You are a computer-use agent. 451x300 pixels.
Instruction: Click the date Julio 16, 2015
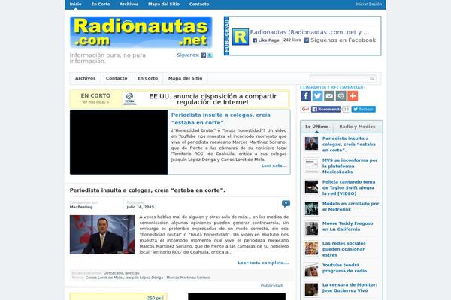tap(141, 207)
